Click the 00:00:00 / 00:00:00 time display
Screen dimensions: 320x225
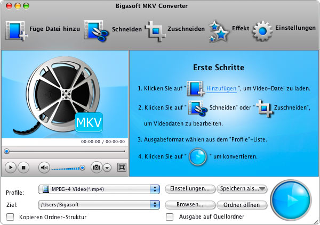click(x=103, y=141)
